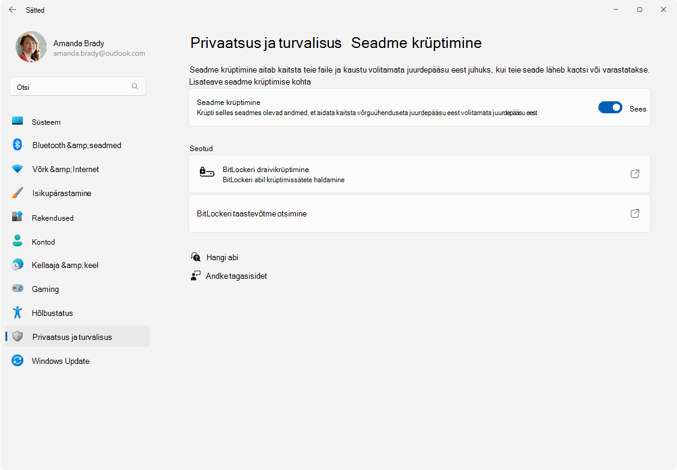Open Bluetooth & seadmed section
This screenshot has height=470, width=677.
77,145
